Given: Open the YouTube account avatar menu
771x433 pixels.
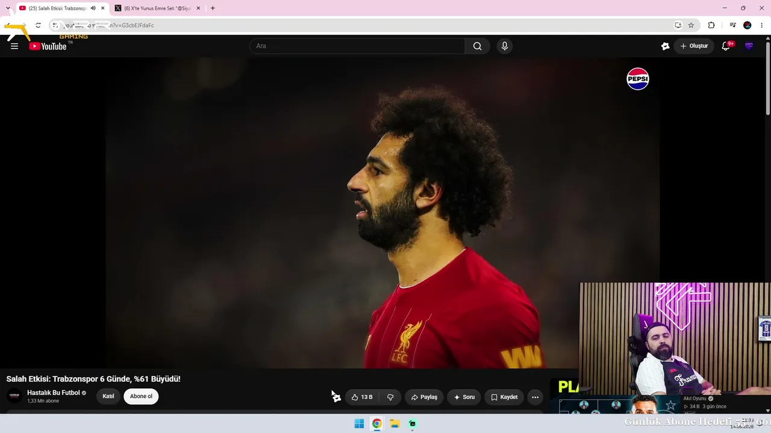Looking at the screenshot, I should click(x=749, y=46).
